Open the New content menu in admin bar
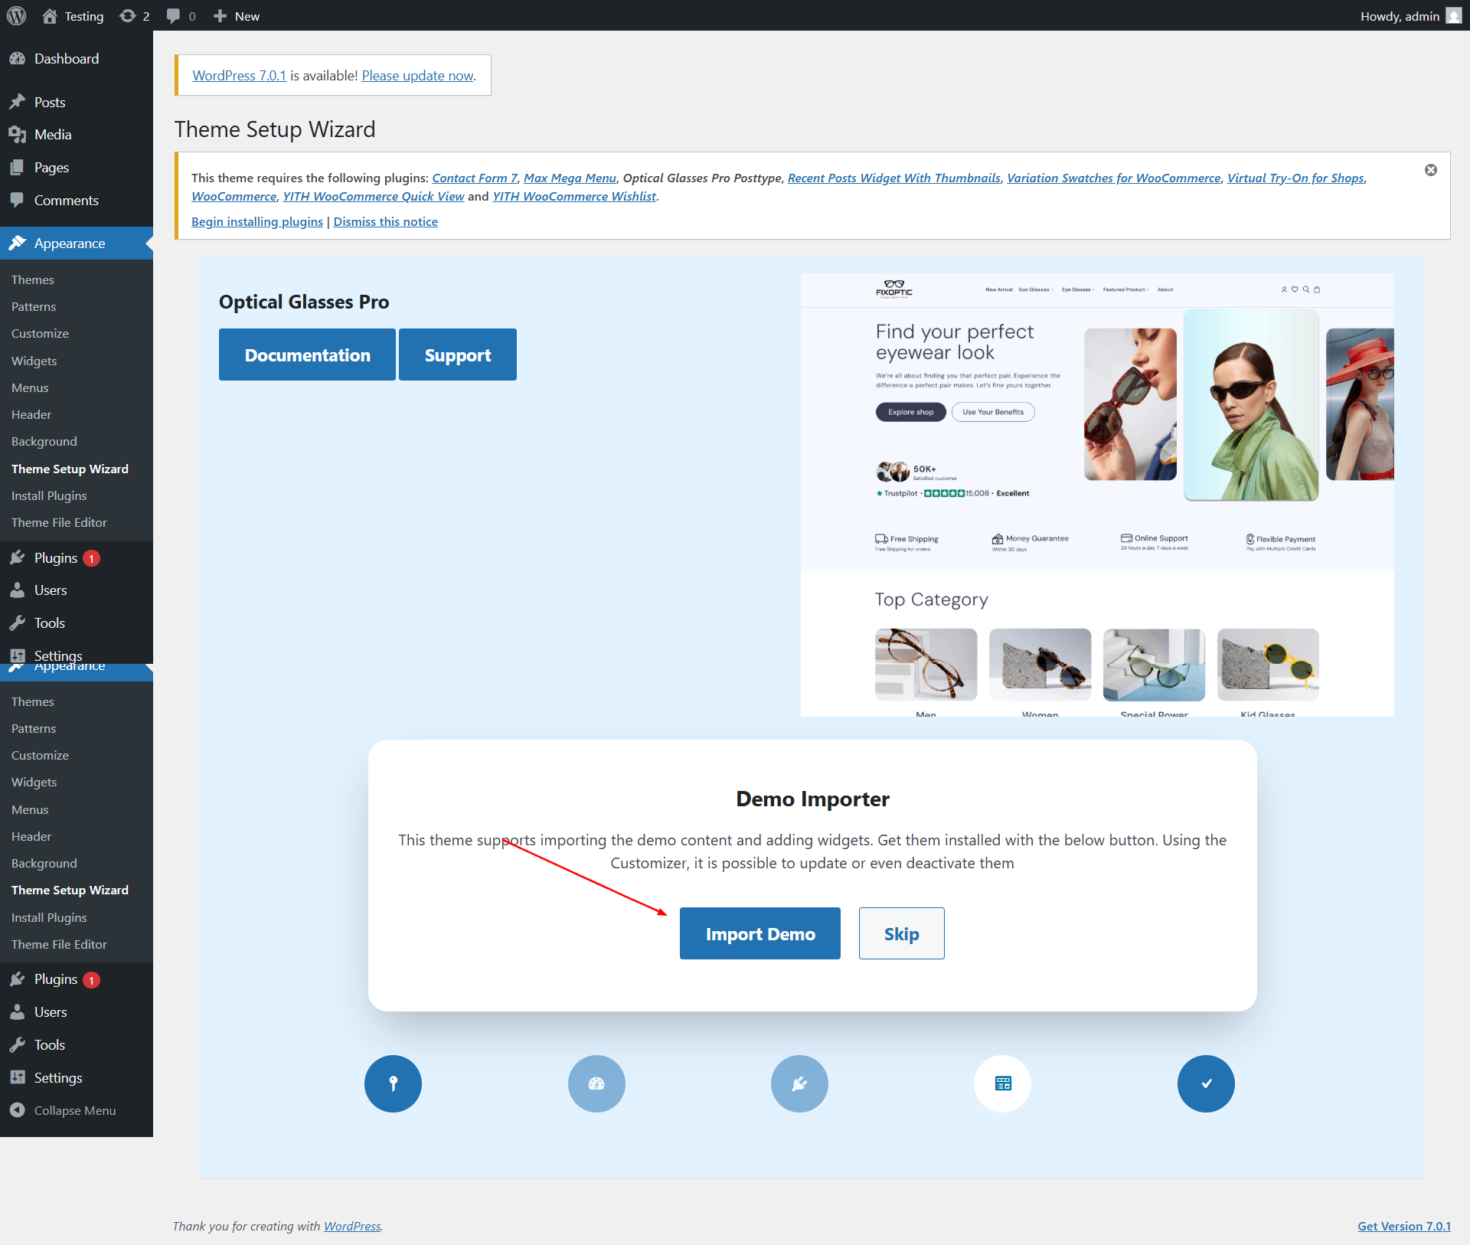The image size is (1470, 1245). [x=237, y=16]
